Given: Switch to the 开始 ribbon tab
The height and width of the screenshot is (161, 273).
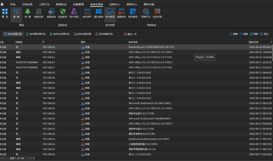Looking at the screenshot, I should 13,4.
